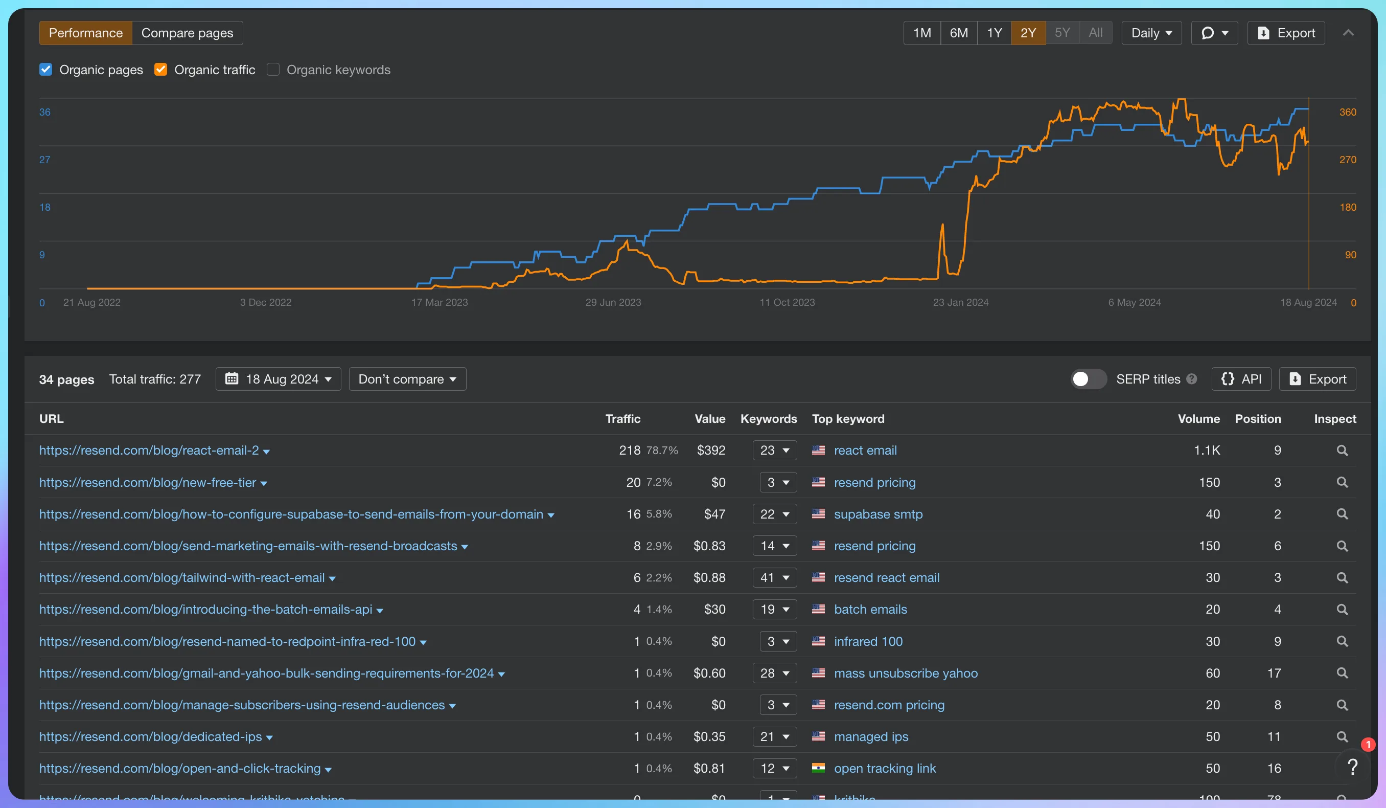
Task: Select the 1Y time range
Action: tap(995, 33)
